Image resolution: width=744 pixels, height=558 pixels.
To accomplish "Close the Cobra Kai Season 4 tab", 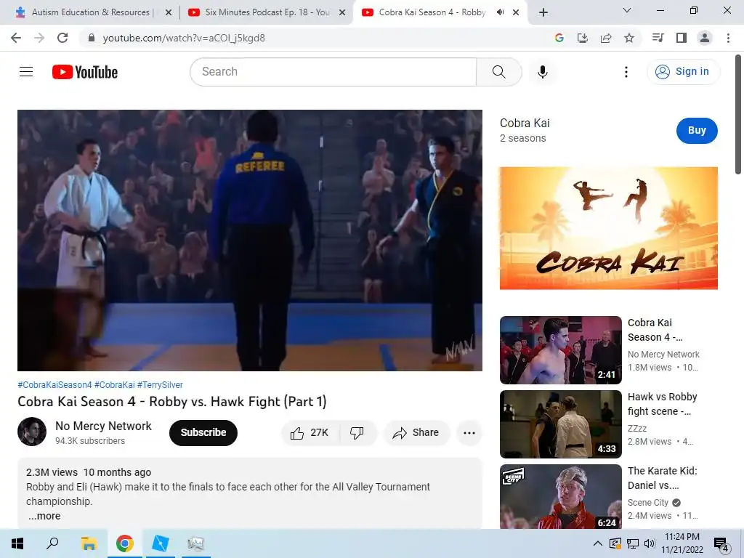I will tap(516, 12).
